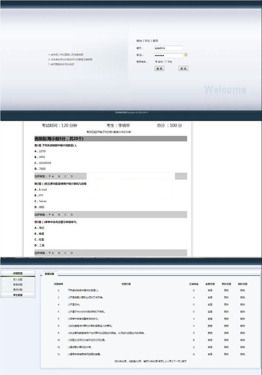
Task: Click the 试题标题 column header
Action: 126,284
